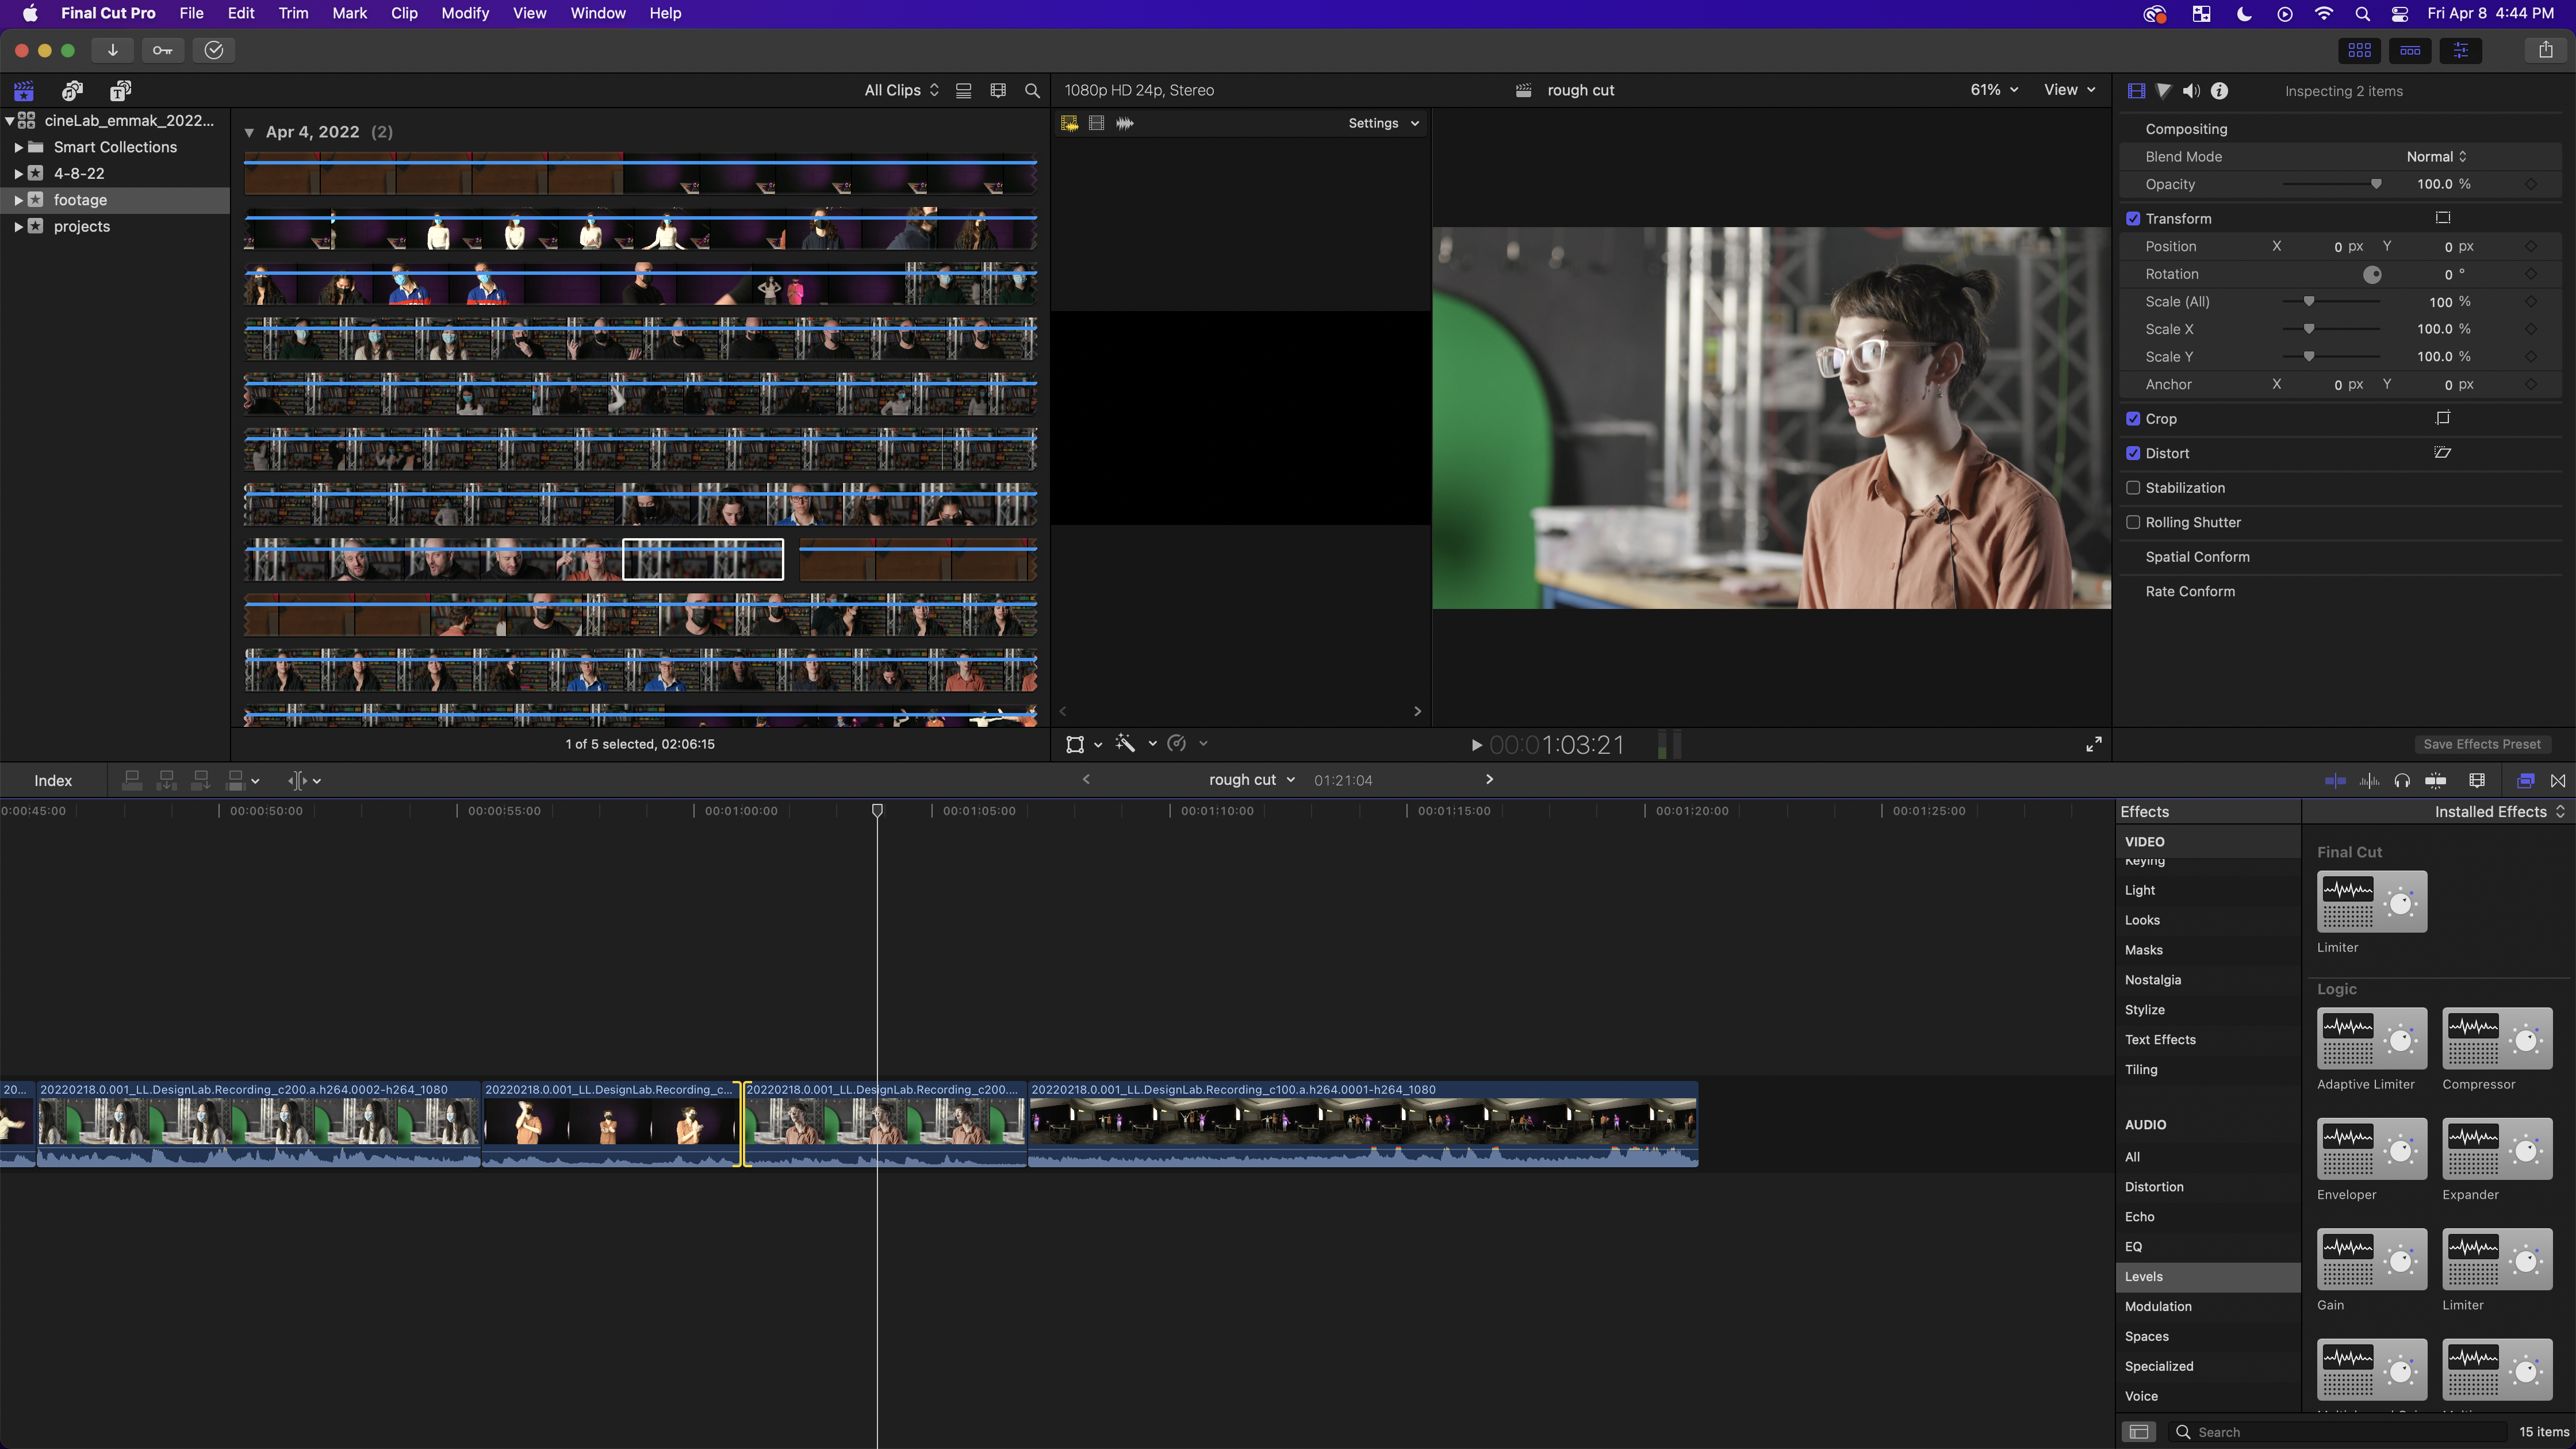
Task: Open the Keyword Editor key icon
Action: point(162,50)
